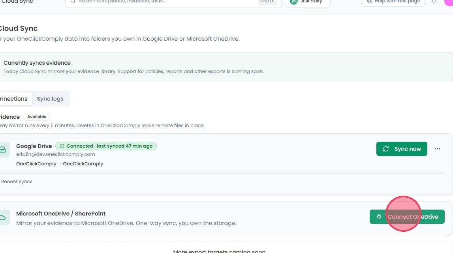Click the Google Drive heading
This screenshot has width=453, height=253.
click(x=34, y=146)
